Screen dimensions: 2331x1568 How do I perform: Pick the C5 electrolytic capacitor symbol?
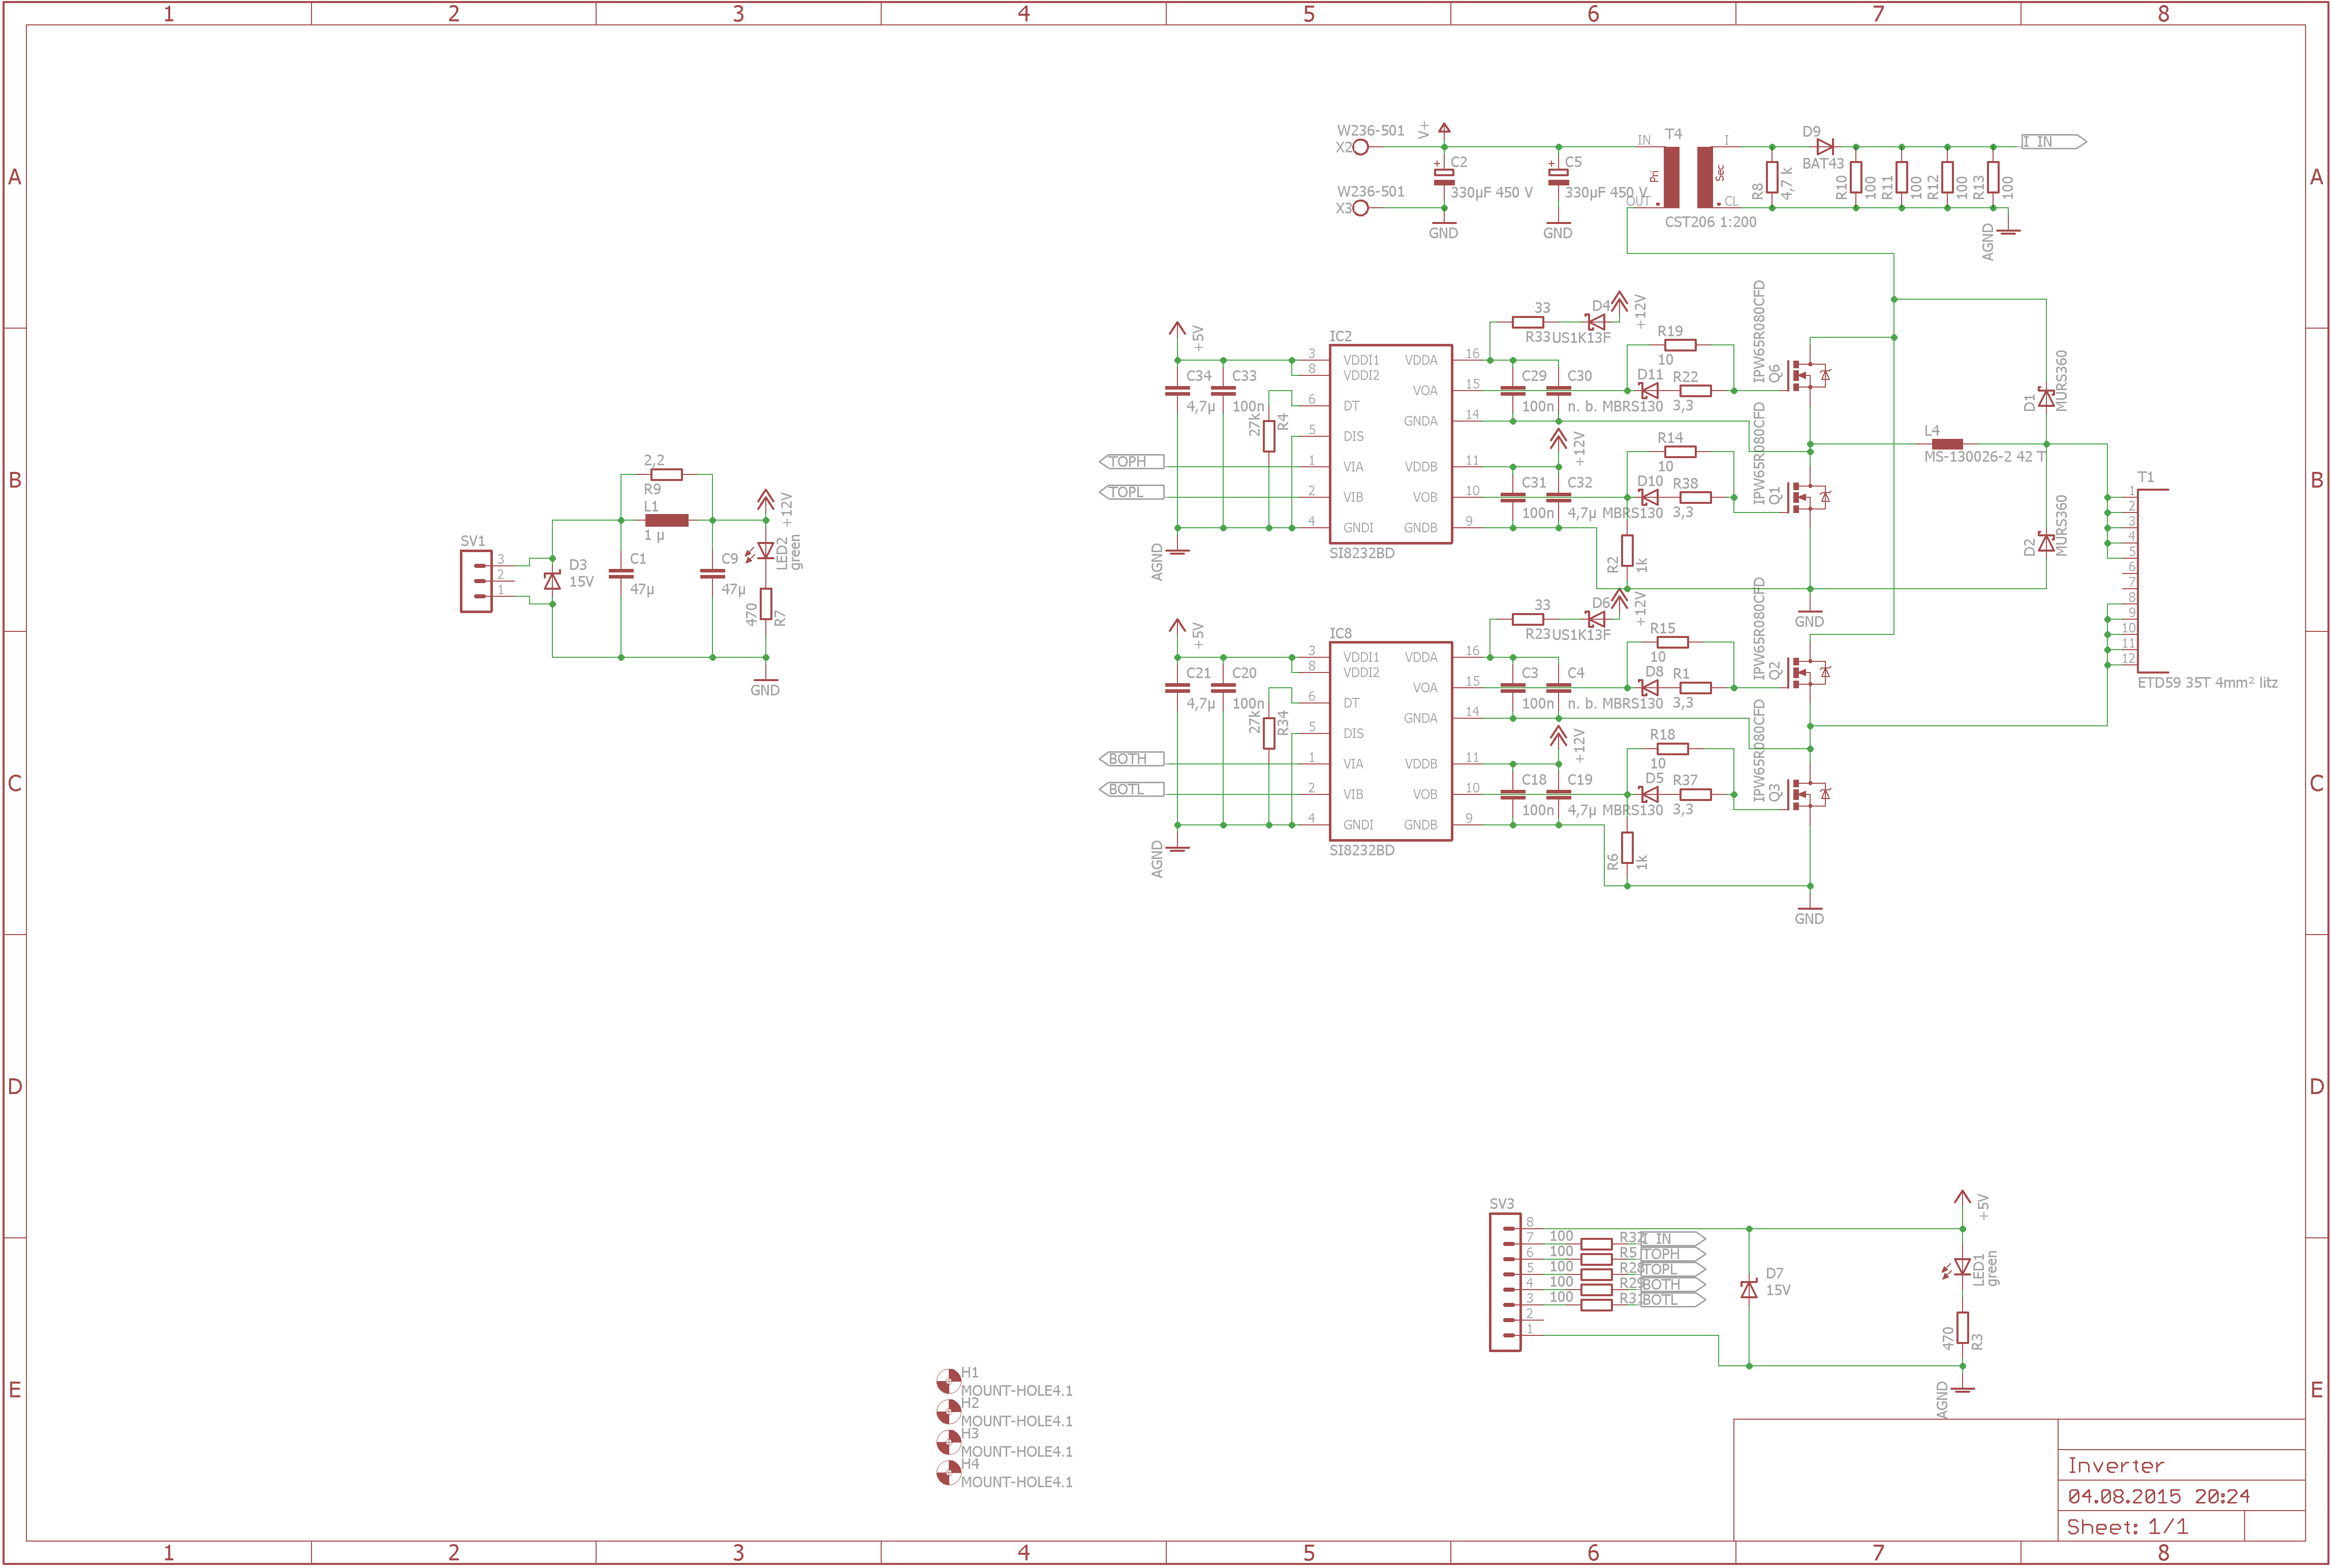pyautogui.click(x=1558, y=176)
